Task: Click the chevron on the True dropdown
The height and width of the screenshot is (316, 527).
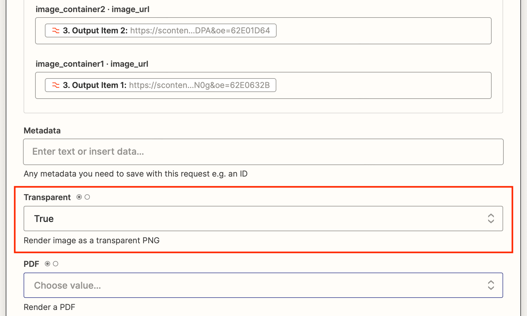Action: pos(491,219)
